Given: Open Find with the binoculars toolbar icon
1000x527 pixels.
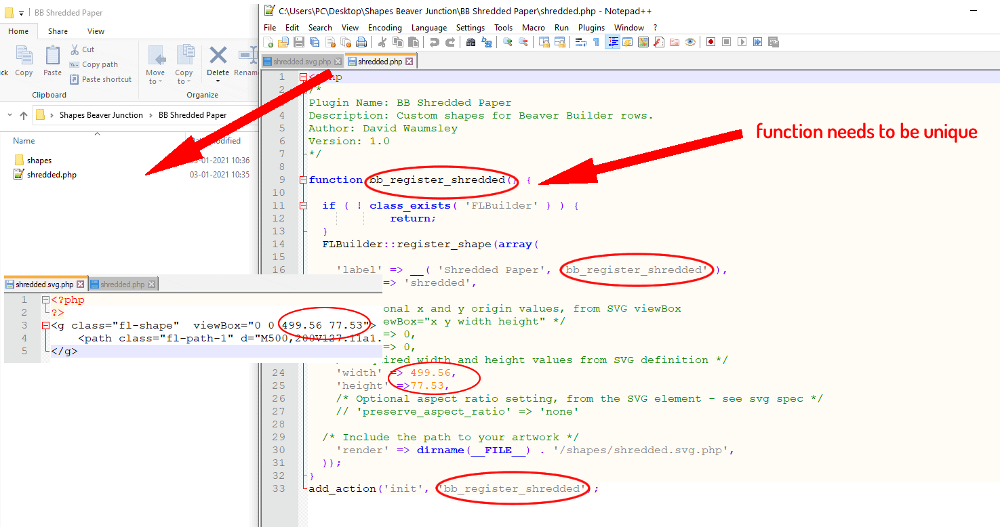Looking at the screenshot, I should [x=471, y=42].
